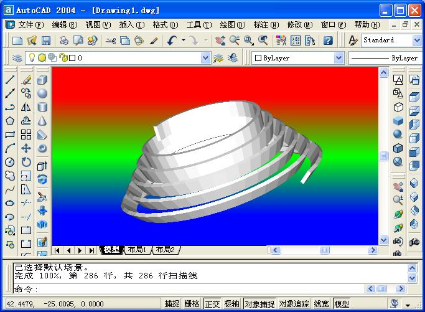Create a solid Sphere
The height and width of the screenshot is (312, 425).
tap(42, 93)
